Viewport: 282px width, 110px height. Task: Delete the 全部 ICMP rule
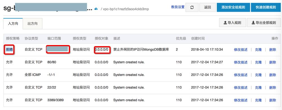coord(272,75)
